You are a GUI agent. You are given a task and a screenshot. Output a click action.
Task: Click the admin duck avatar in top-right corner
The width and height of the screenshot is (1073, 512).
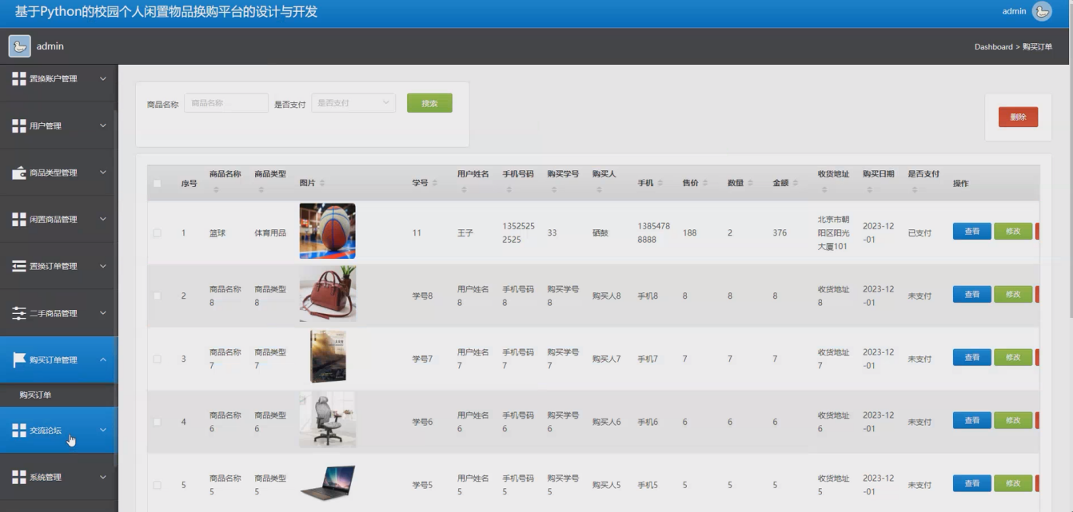(x=1042, y=11)
